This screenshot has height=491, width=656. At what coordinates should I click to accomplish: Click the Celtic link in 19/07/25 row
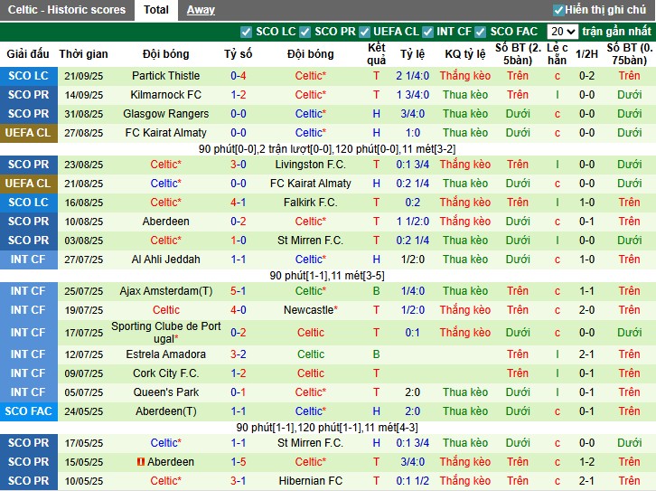click(x=165, y=310)
